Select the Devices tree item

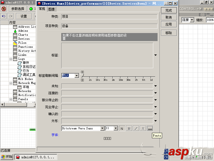[24, 39]
